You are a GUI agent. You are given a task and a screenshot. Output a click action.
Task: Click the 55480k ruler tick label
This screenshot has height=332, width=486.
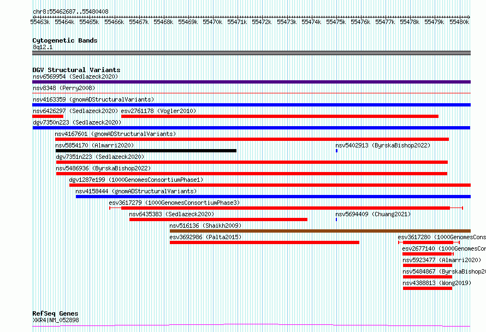pos(459,22)
